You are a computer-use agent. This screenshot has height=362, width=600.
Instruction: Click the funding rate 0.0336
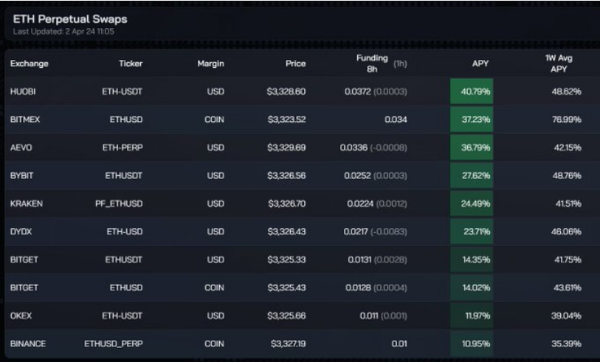pos(354,148)
